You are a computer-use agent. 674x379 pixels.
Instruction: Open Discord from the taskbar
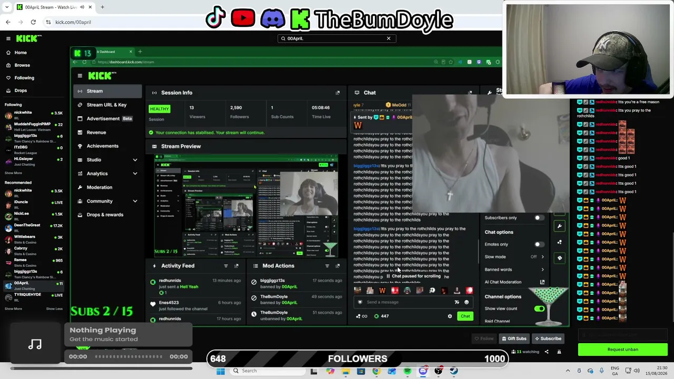423,371
